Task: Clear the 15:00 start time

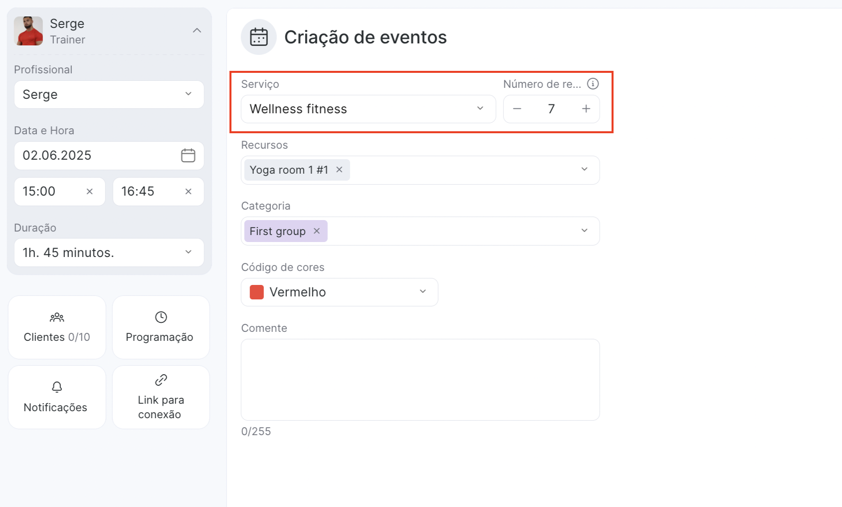Action: point(90,192)
